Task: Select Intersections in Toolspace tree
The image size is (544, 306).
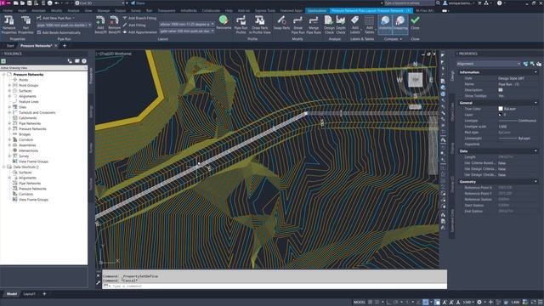Action: click(x=28, y=150)
